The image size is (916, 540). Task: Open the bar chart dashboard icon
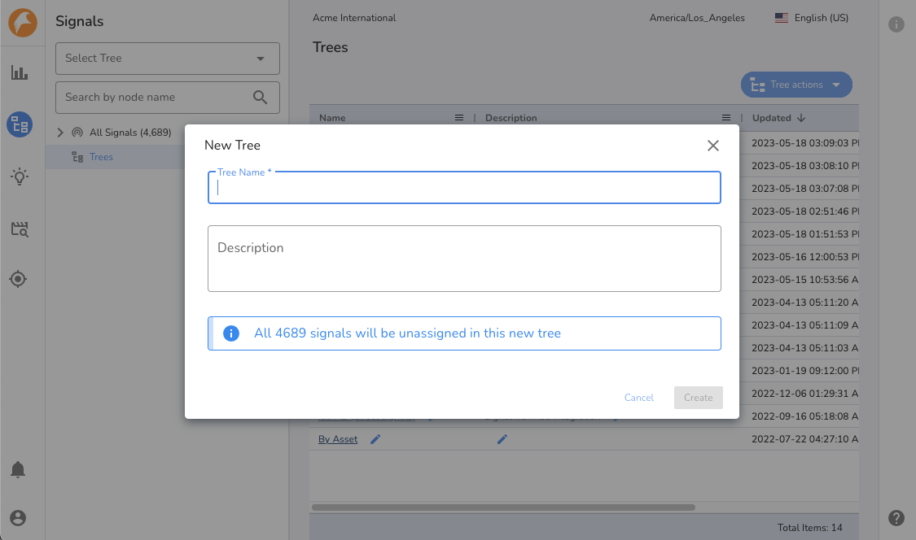coord(20,73)
